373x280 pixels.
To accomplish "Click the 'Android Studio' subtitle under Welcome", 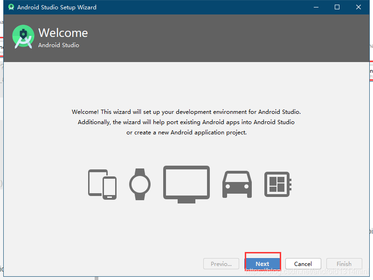I will (x=59, y=45).
